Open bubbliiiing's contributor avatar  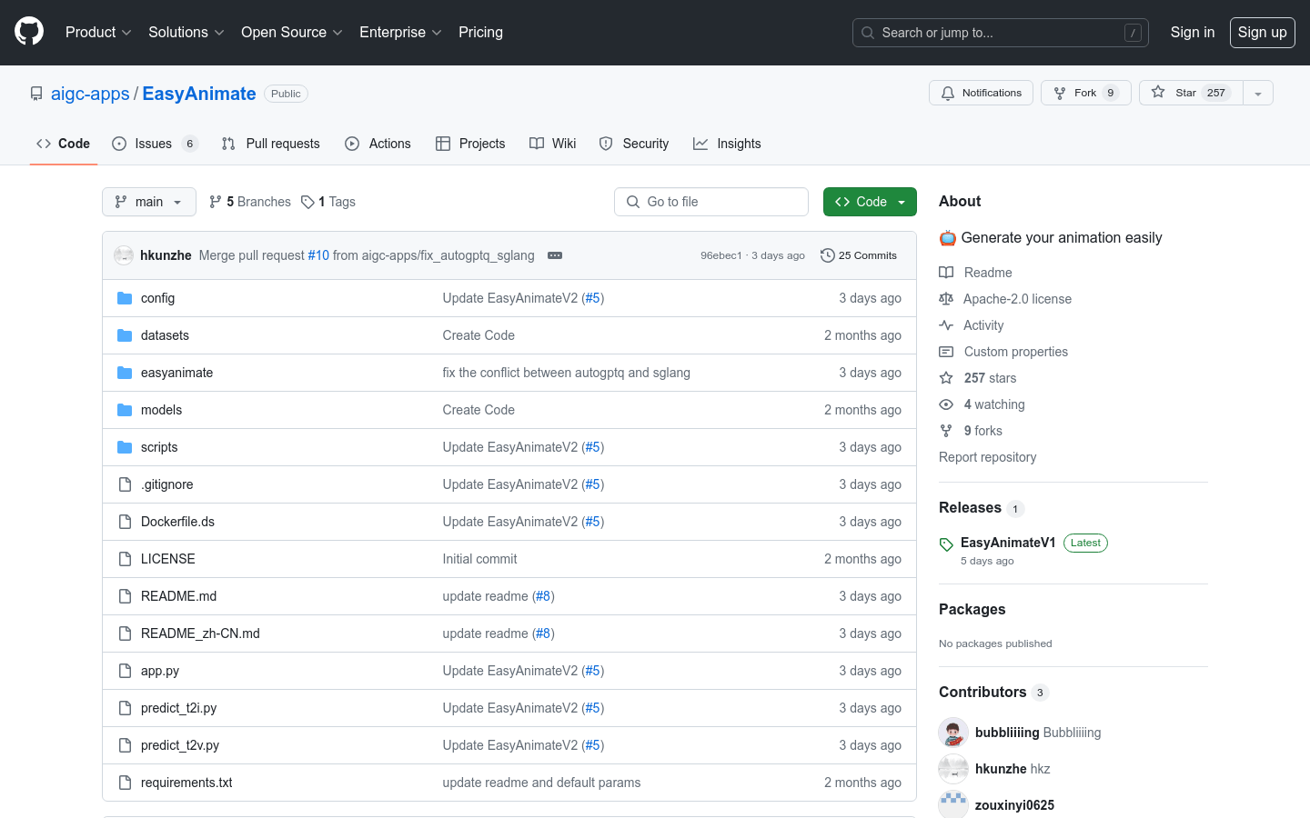[x=953, y=733]
